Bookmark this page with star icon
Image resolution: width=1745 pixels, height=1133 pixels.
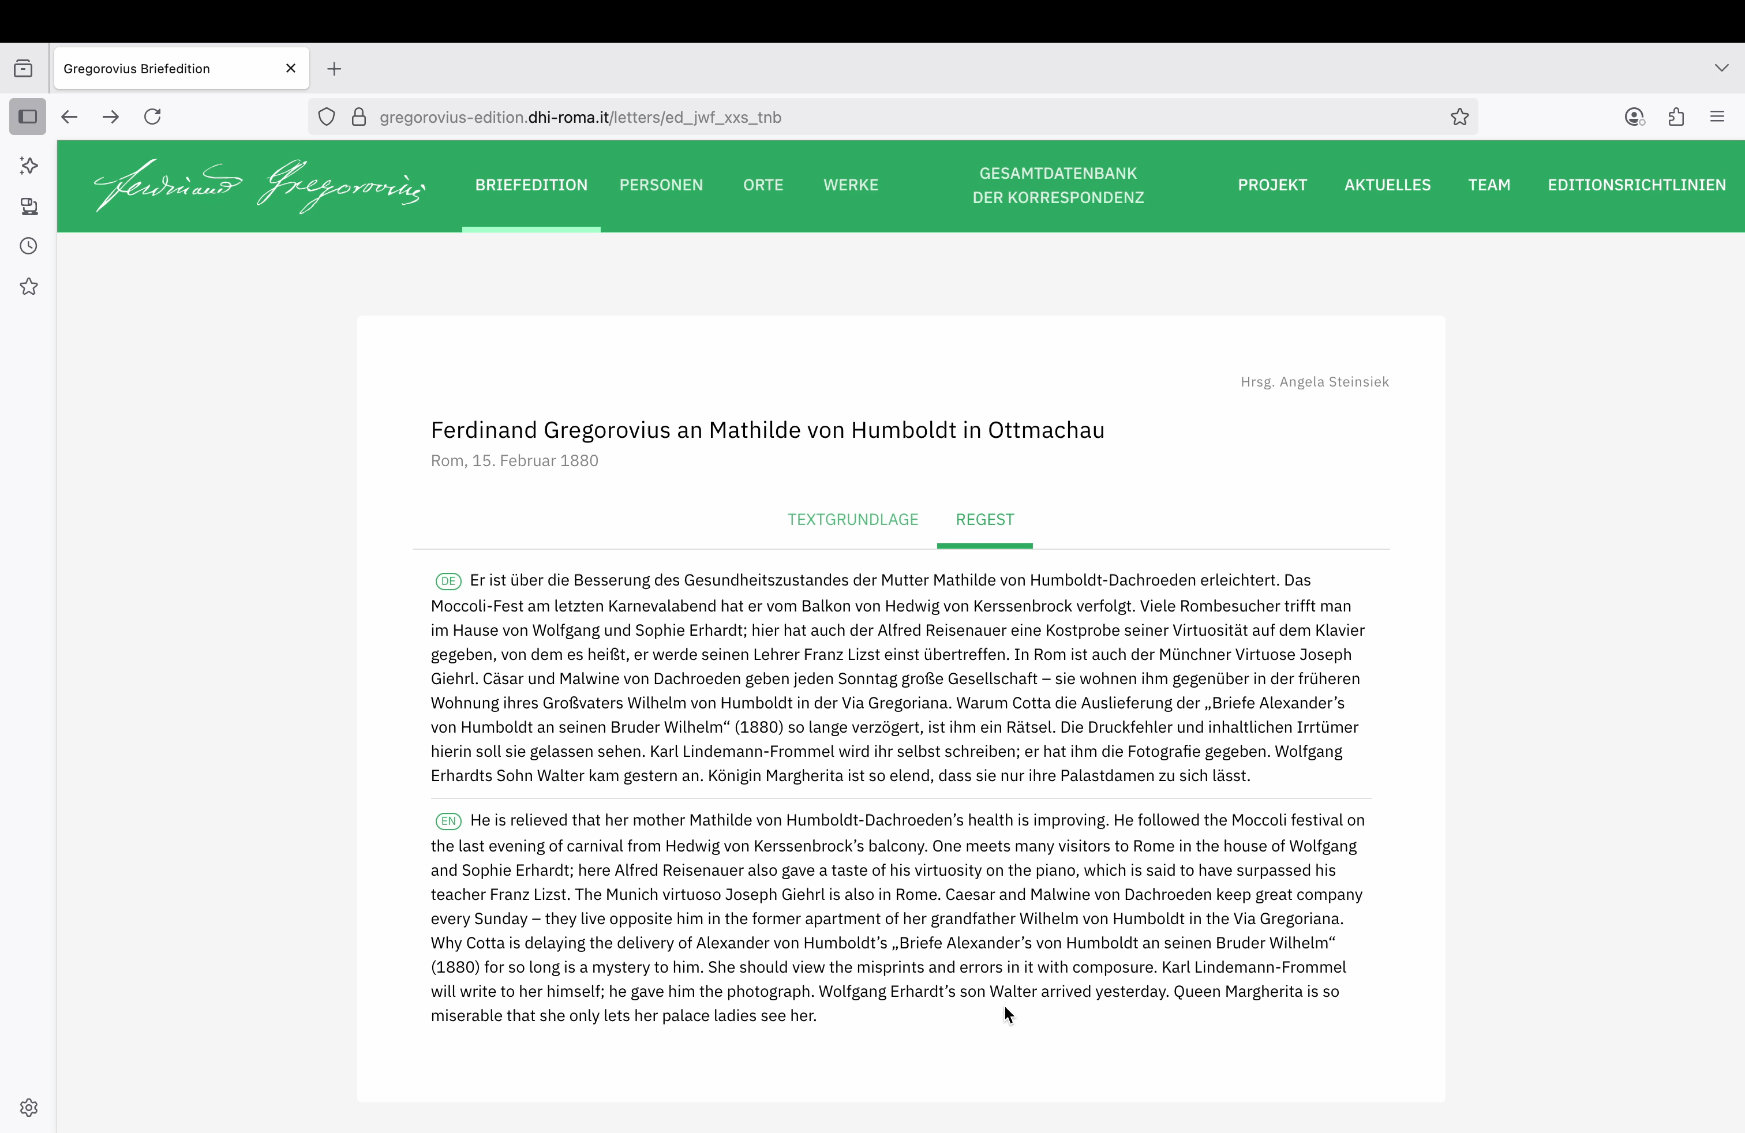[x=1460, y=117]
